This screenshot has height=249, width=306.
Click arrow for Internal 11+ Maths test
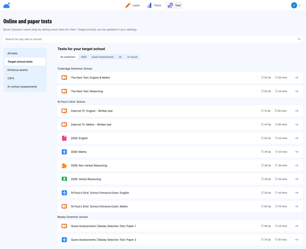(x=296, y=125)
